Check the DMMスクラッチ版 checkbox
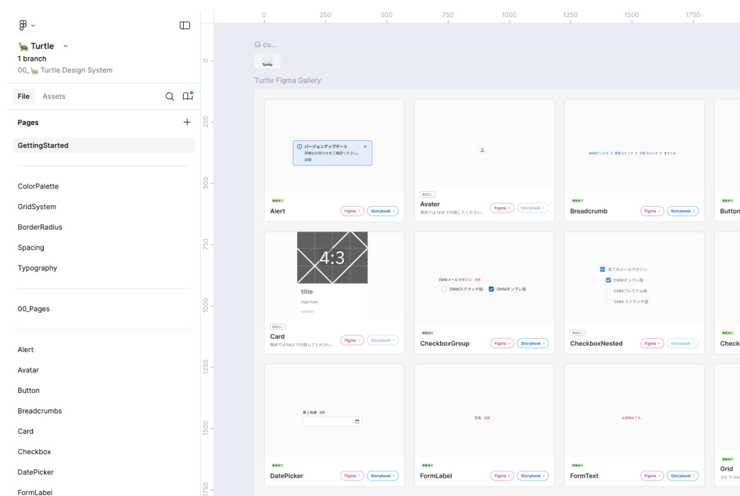The width and height of the screenshot is (740, 496). point(444,289)
